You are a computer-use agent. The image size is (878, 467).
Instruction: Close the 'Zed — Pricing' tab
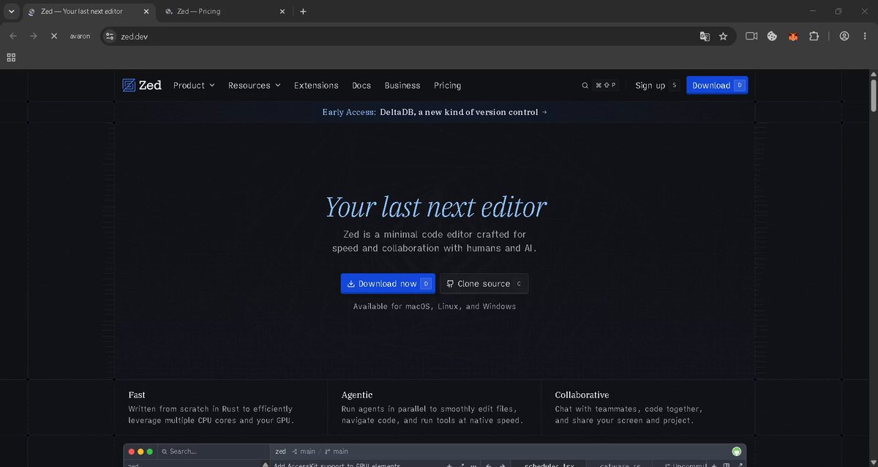283,12
